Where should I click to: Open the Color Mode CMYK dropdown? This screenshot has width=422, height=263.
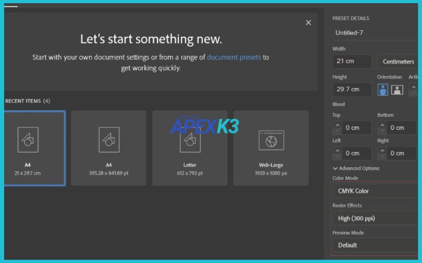pyautogui.click(x=376, y=191)
